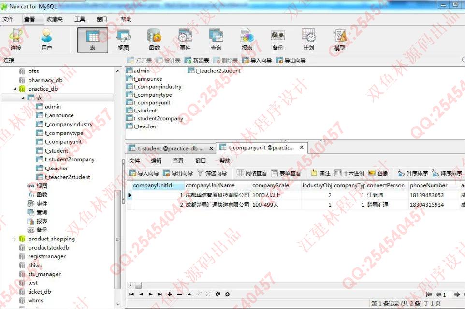The height and width of the screenshot is (309, 465).
Task: Open the Function (函数) toolbar icon
Action: 154,40
